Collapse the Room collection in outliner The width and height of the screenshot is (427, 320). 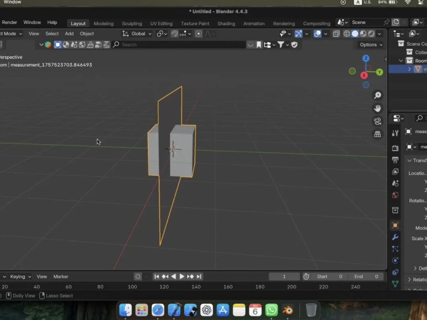tap(401, 61)
